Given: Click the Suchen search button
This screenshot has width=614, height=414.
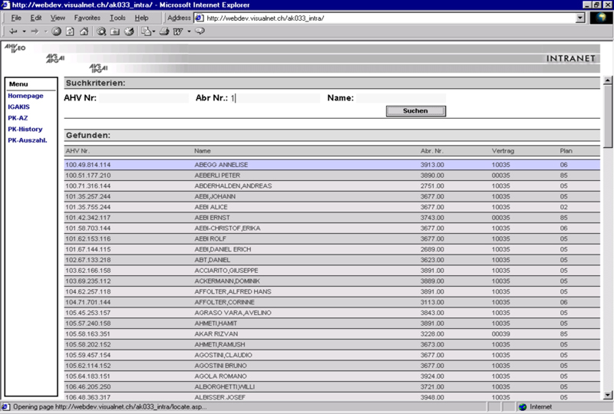Looking at the screenshot, I should (x=416, y=111).
